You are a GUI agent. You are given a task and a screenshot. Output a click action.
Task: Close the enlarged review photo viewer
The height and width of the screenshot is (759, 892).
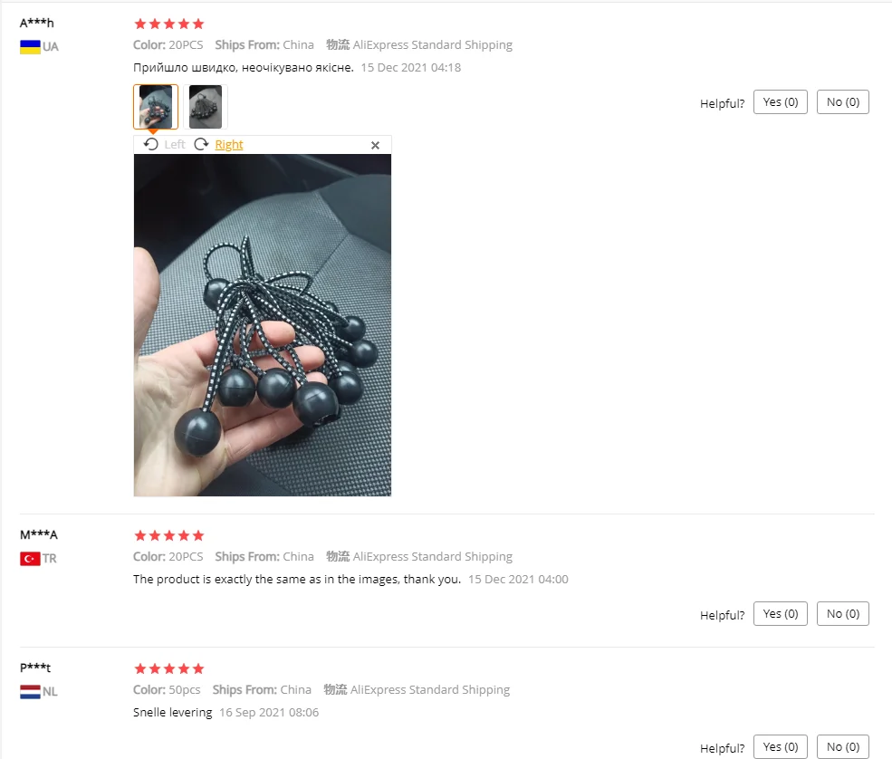coord(376,146)
